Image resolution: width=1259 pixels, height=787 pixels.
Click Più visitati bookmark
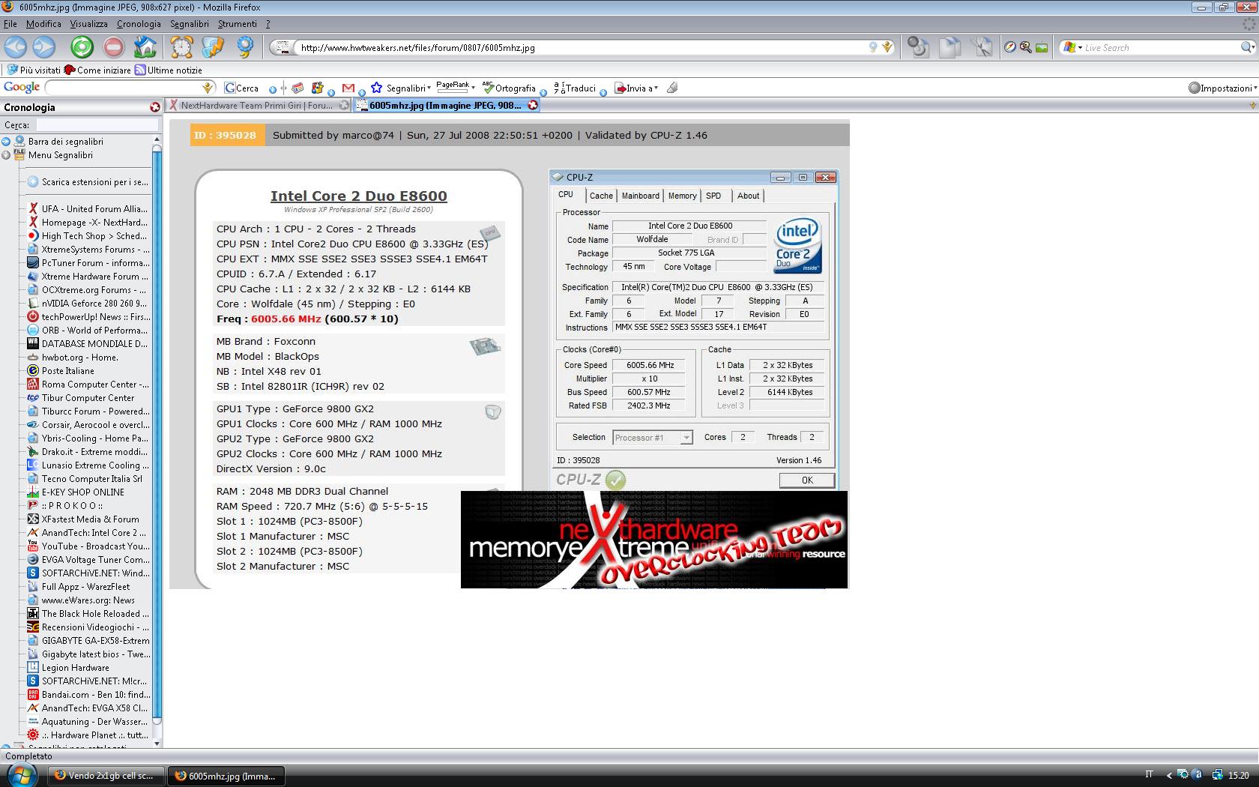[x=34, y=70]
